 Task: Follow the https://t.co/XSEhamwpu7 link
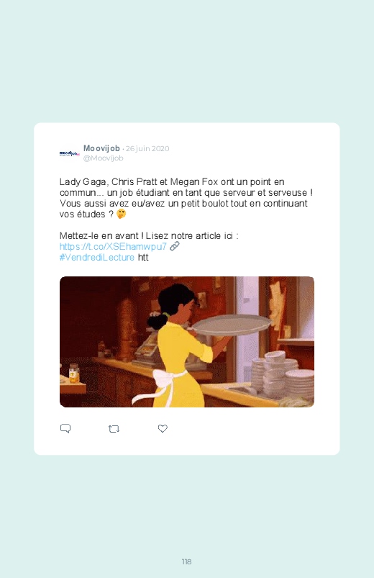113,246
